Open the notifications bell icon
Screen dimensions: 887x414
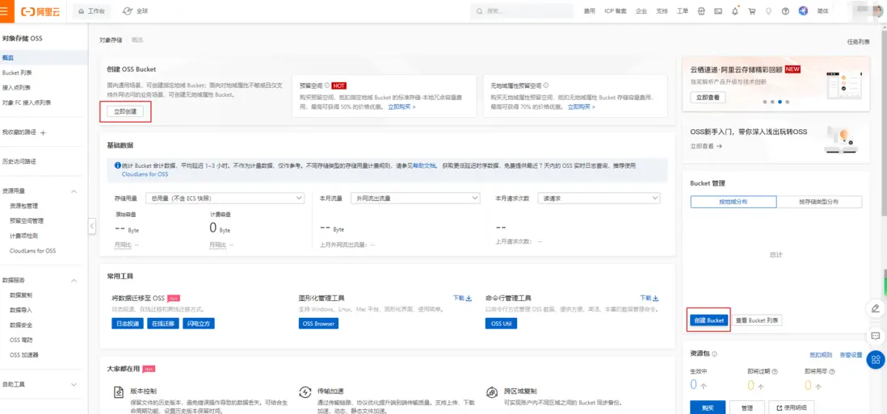point(735,11)
